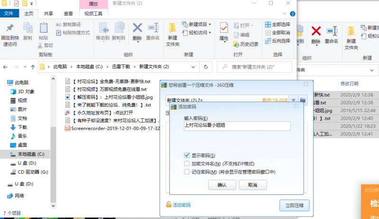The width and height of the screenshot is (379, 219).
Task: Click History (历史记录) icon in ribbon
Action: pyautogui.click(x=246, y=44)
